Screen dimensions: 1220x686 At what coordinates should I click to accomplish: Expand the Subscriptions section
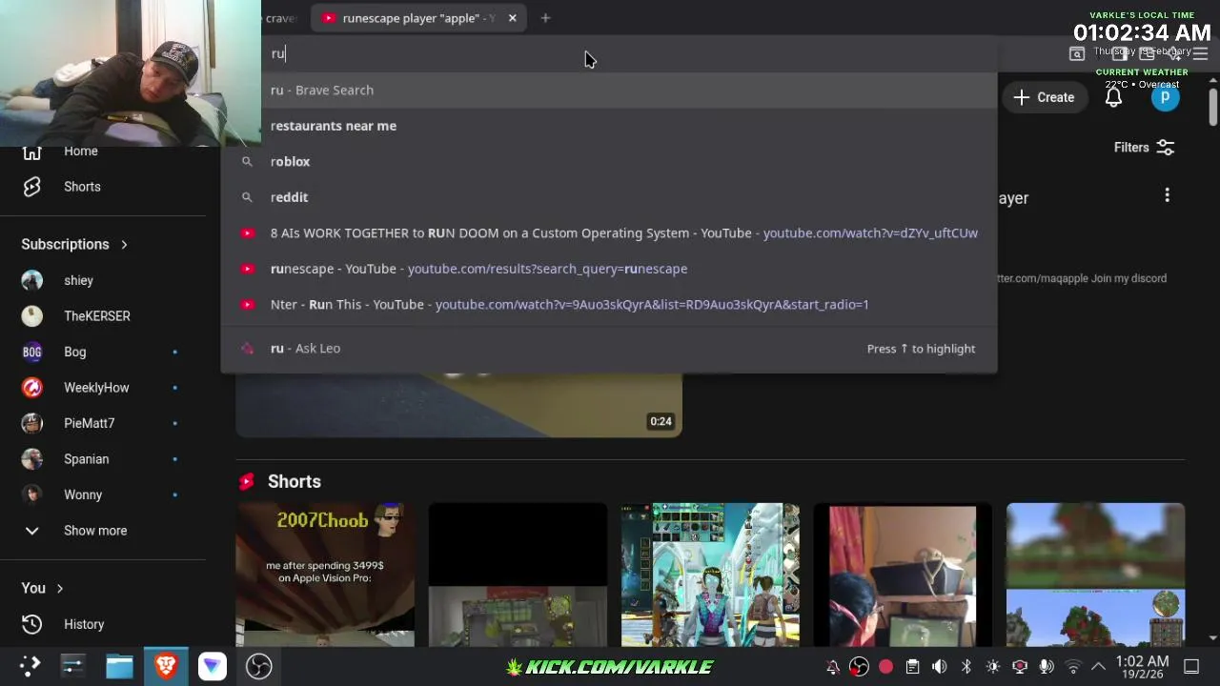tap(74, 244)
